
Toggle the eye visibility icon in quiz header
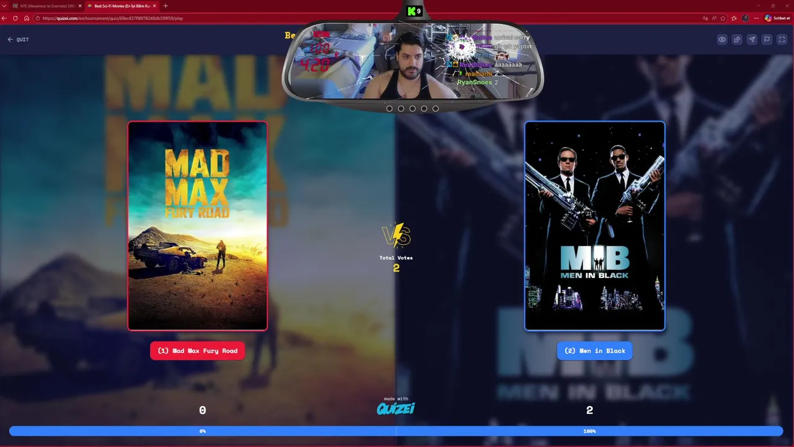722,40
